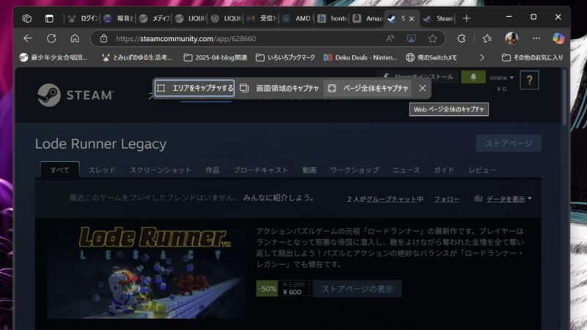Open the とみいずのゆる生活 bookmark
This screenshot has height=330, width=587.
tap(137, 57)
